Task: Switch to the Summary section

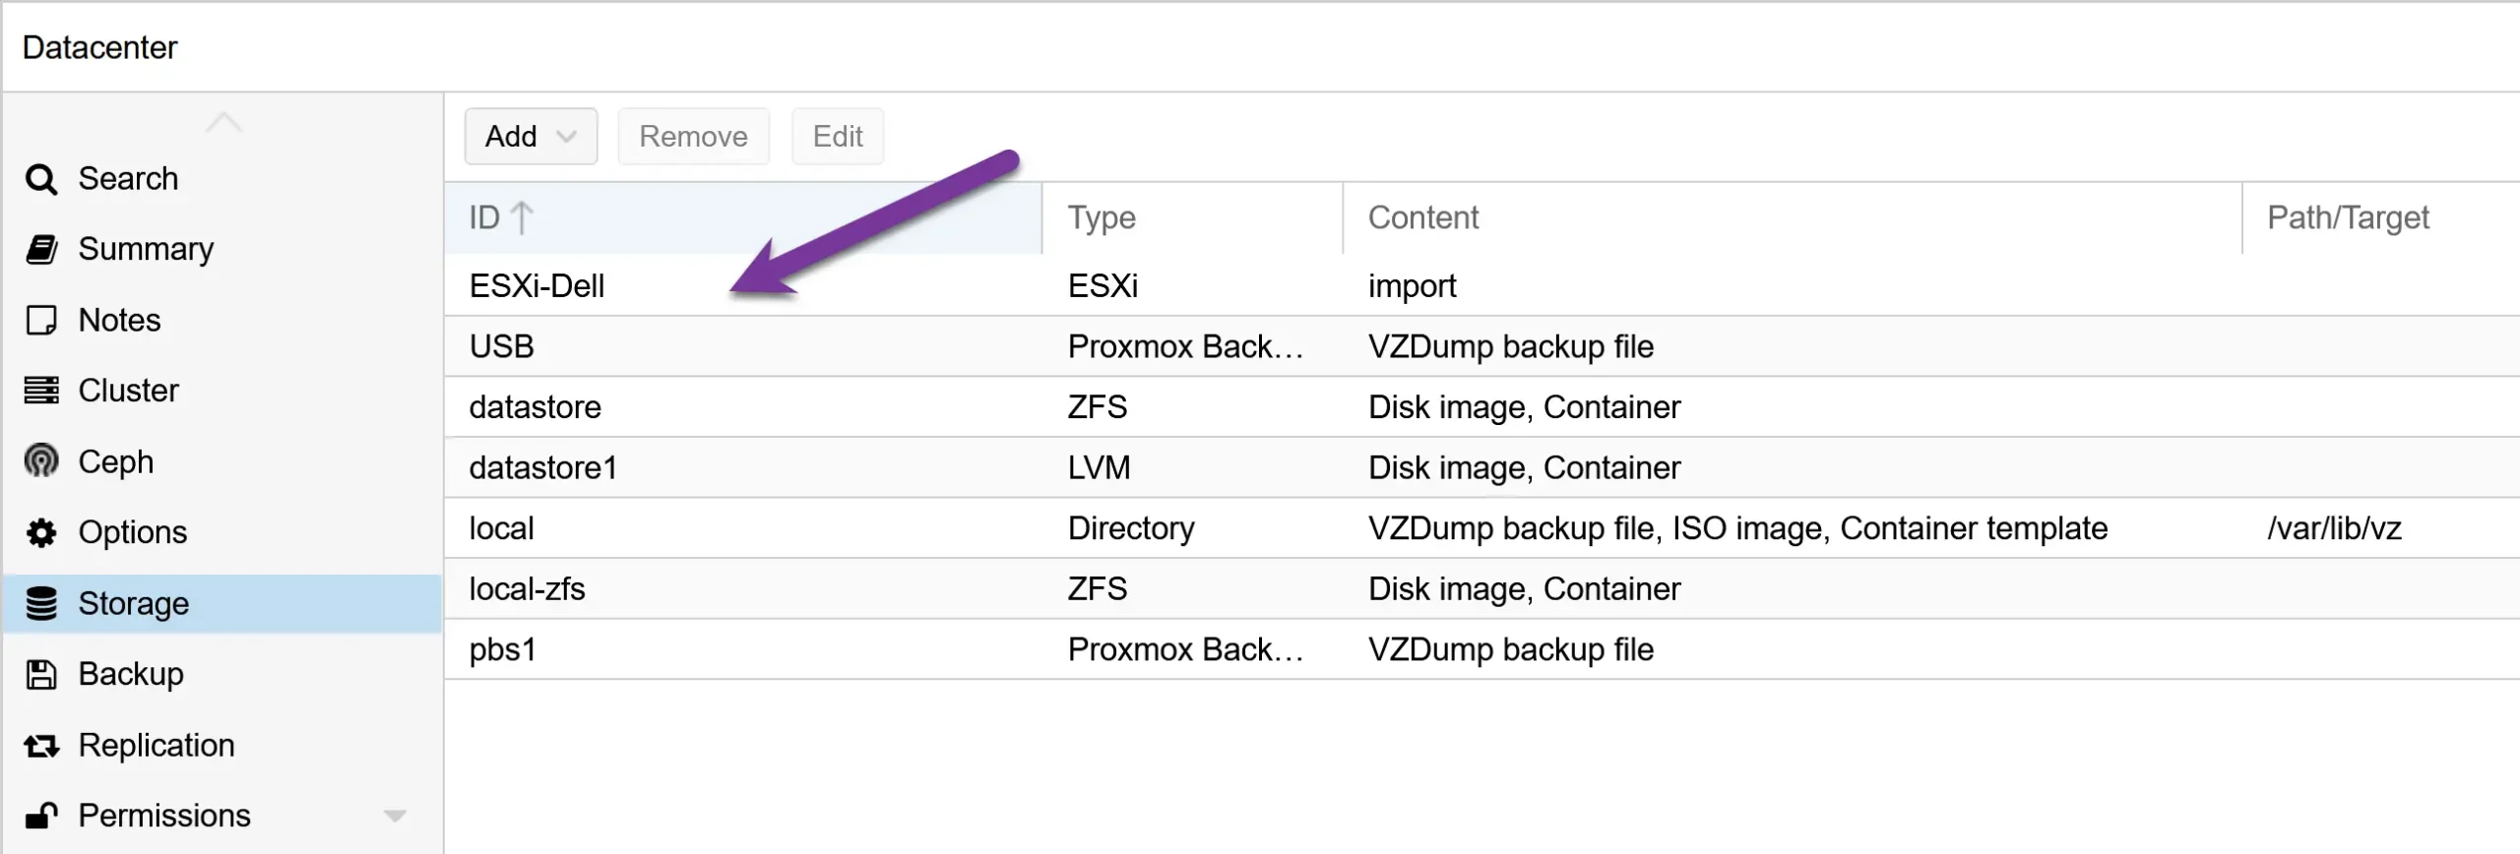Action: coord(146,248)
